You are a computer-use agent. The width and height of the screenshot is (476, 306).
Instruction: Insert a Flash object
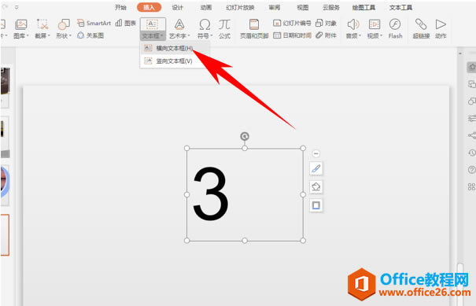(x=395, y=28)
